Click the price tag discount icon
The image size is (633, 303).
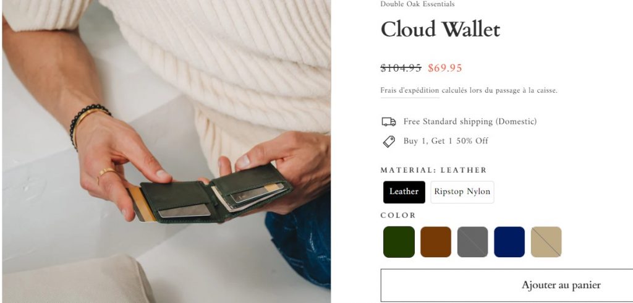point(389,142)
